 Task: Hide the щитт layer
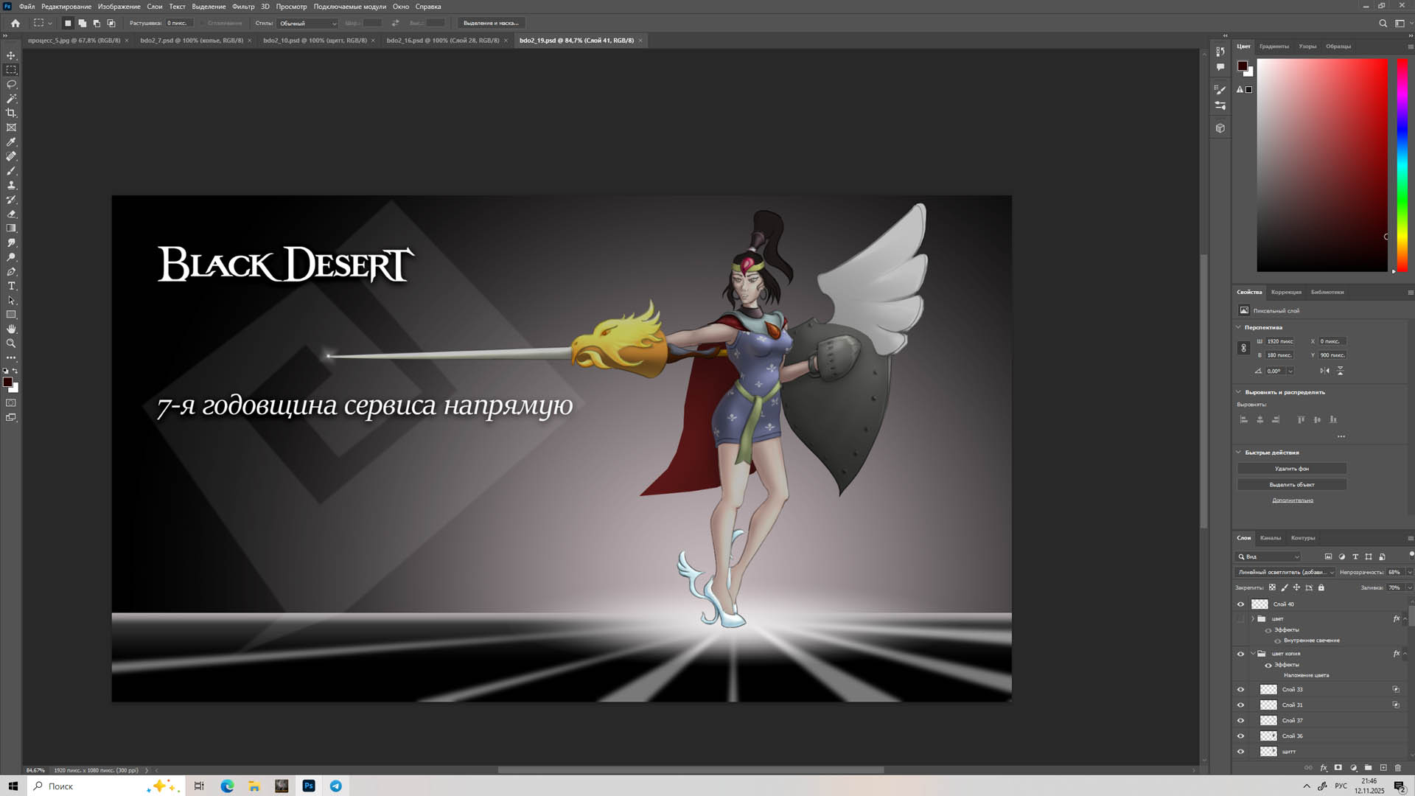click(1240, 752)
